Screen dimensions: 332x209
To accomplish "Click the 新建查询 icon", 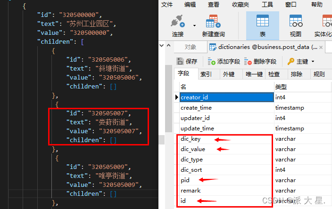I will click(x=213, y=21).
